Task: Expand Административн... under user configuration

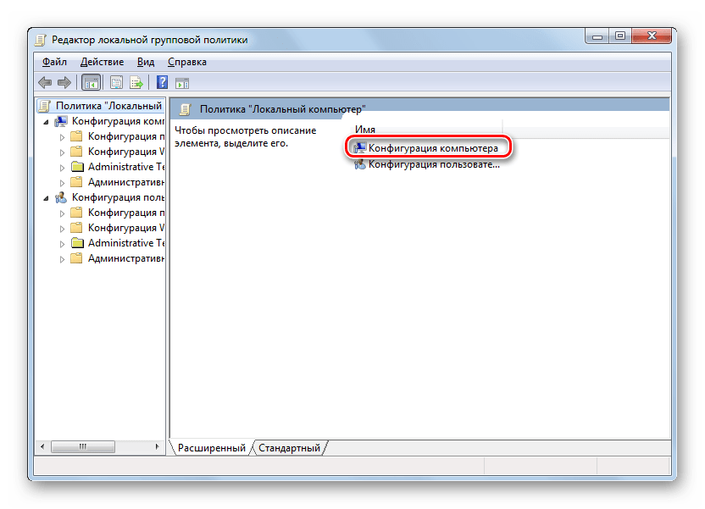Action: [x=62, y=259]
